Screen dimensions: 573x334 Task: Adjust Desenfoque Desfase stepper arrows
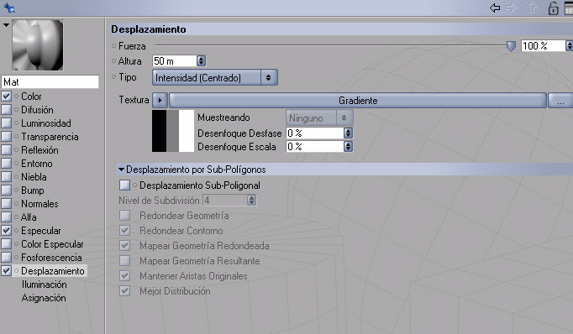pyautogui.click(x=349, y=133)
